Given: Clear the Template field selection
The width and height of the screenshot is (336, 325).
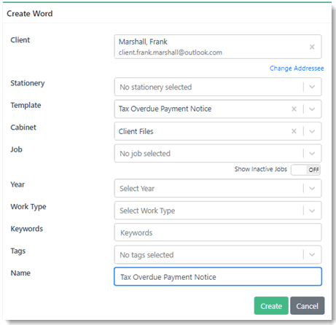Looking at the screenshot, I should pos(294,109).
